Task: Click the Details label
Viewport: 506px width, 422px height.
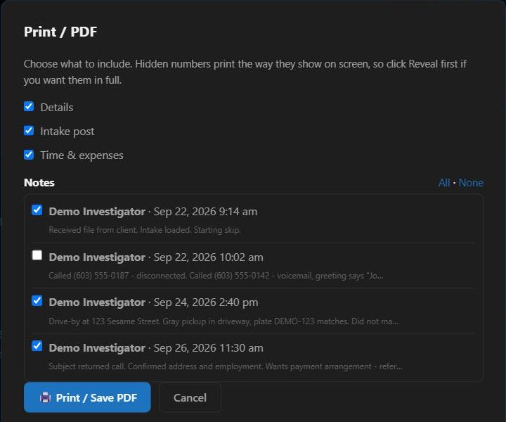Action: tap(57, 107)
